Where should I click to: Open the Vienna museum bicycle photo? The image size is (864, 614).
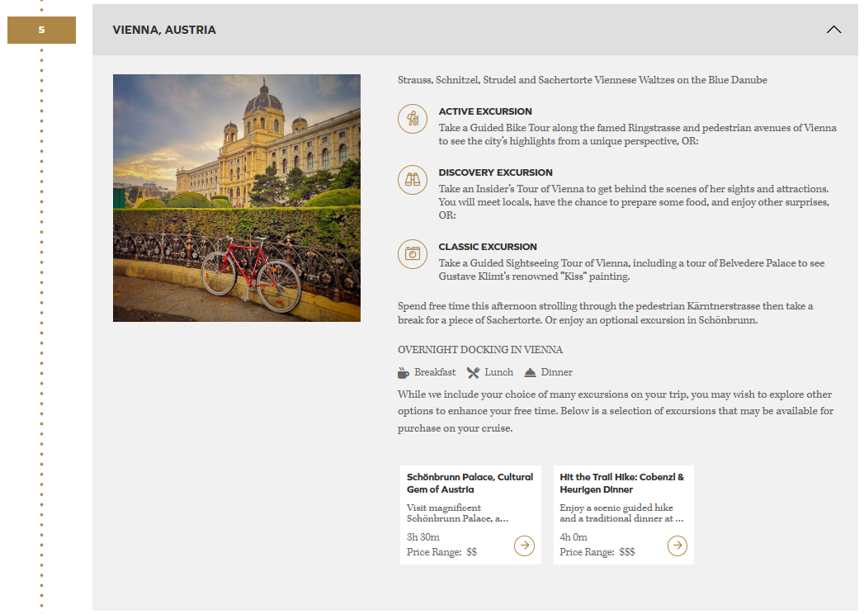point(237,198)
